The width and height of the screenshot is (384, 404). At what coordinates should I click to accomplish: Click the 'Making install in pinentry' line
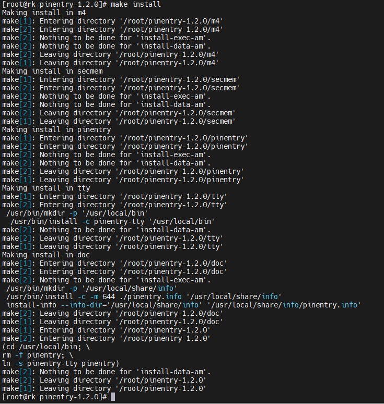pos(56,129)
